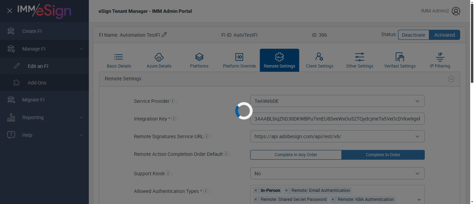Switch to the Platforms tab

(x=199, y=60)
